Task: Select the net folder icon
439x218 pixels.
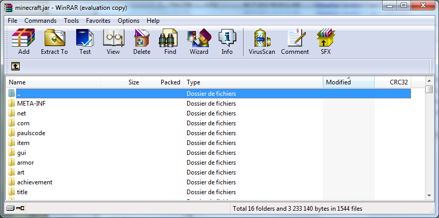Action: point(11,113)
